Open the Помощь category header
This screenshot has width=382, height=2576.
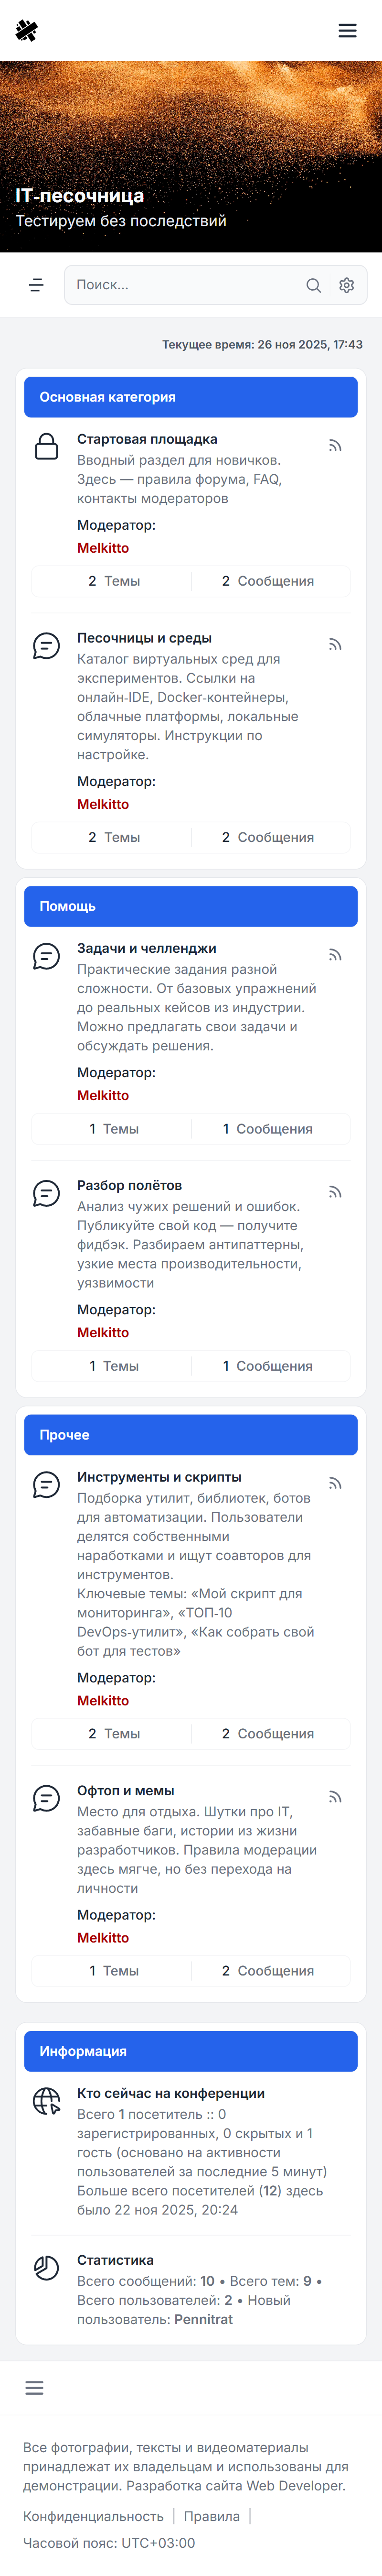(x=68, y=906)
